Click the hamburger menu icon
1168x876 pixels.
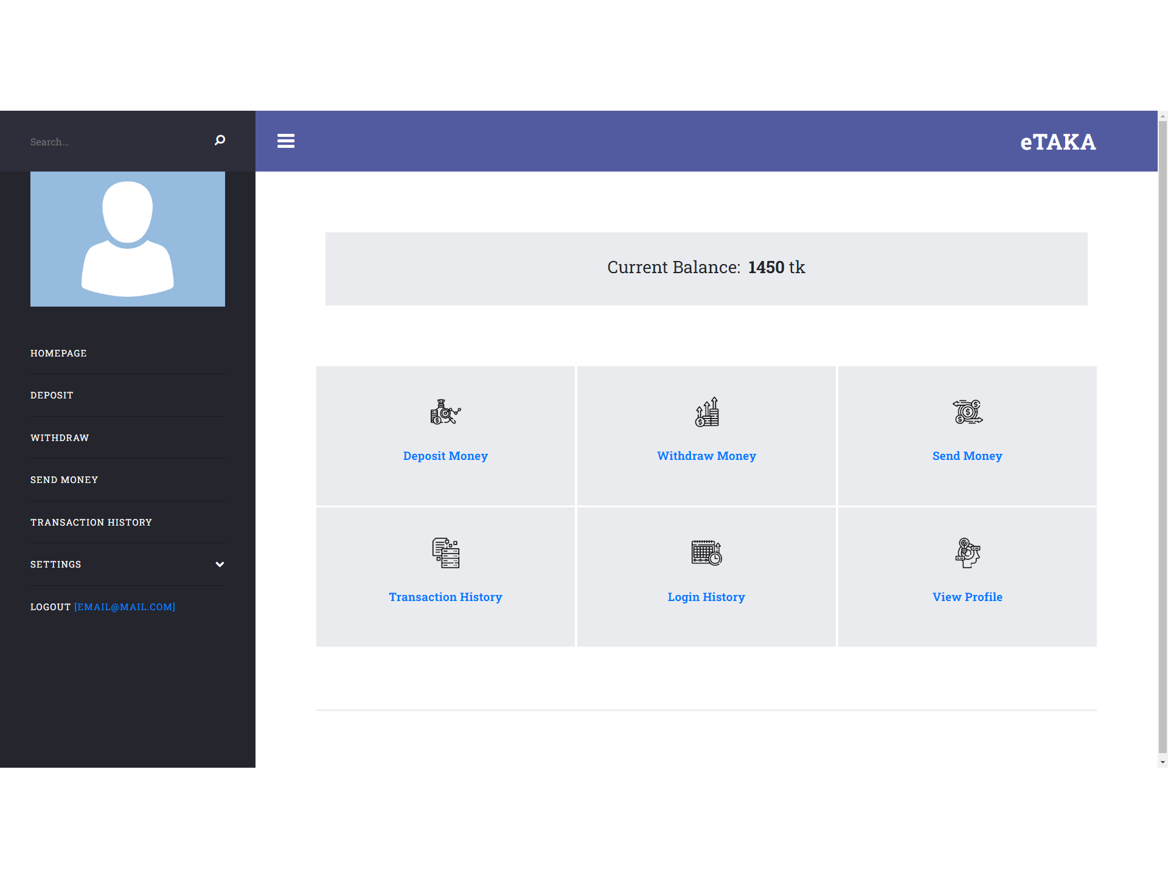(x=286, y=141)
